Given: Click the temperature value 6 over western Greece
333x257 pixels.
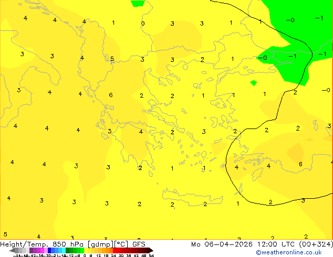Looking at the screenshot, I should [x=111, y=95].
